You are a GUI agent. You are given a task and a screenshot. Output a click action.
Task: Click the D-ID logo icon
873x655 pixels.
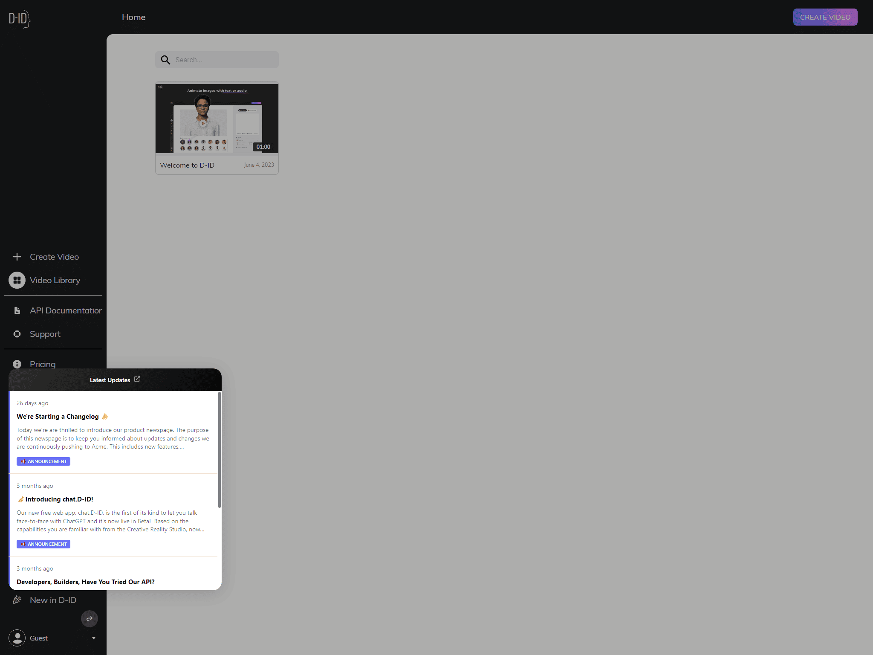(20, 19)
